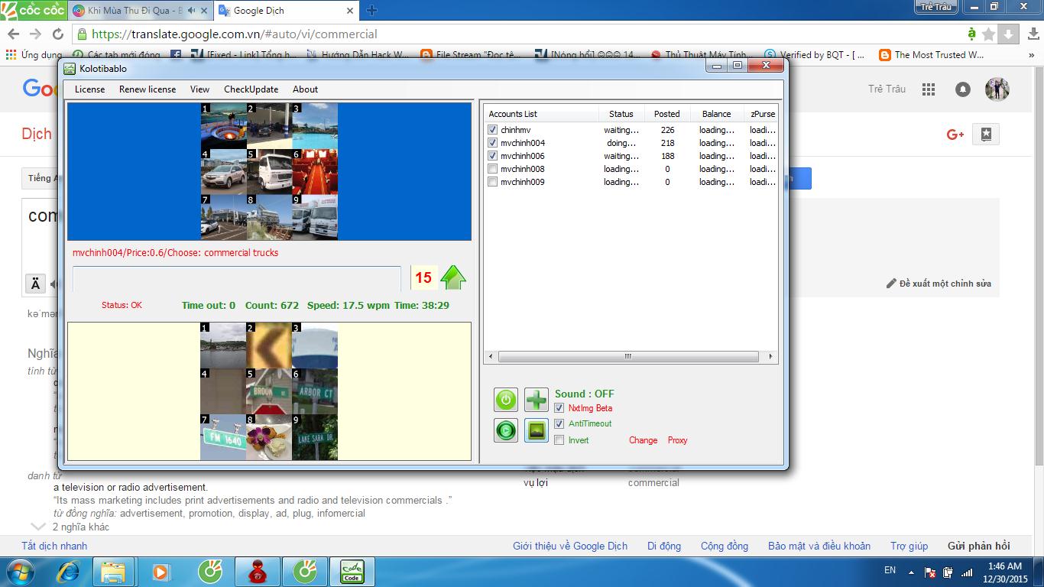The height and width of the screenshot is (587, 1044).
Task: Click the Cốc Cốc logo button
Action: pos(34,9)
